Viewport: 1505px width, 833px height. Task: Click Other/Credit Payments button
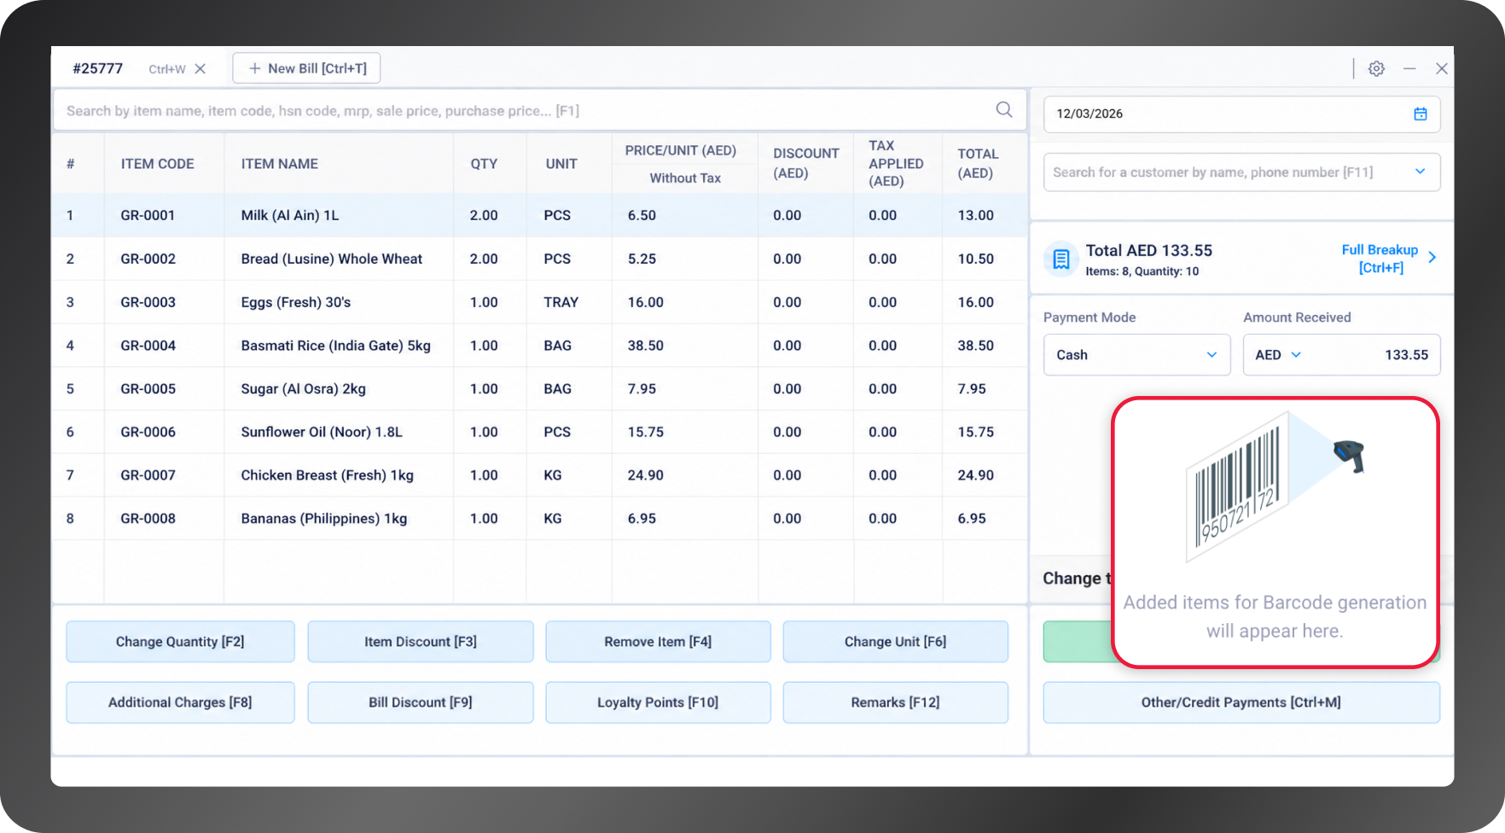(x=1241, y=702)
